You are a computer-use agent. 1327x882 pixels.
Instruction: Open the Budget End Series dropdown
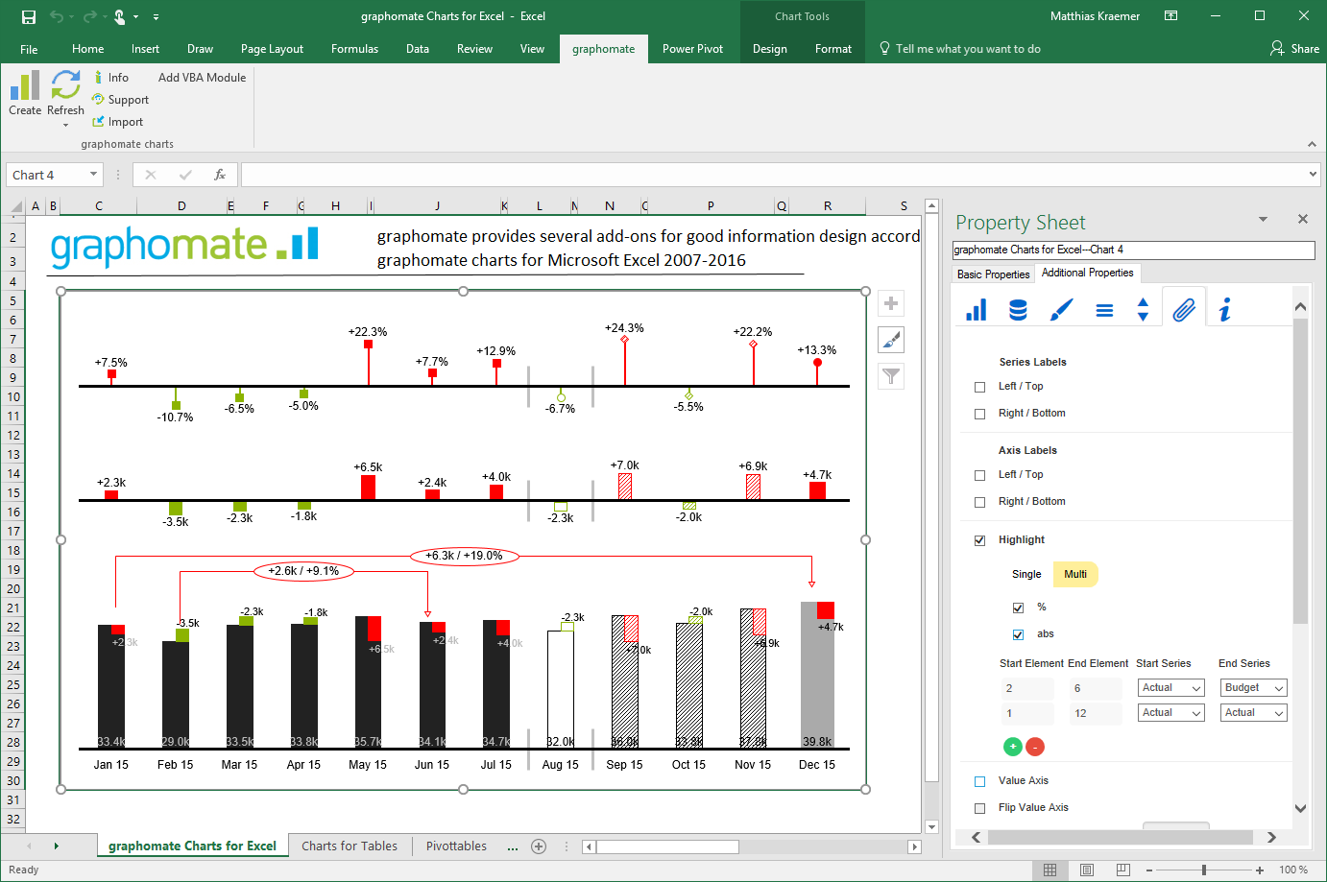[x=1253, y=688]
